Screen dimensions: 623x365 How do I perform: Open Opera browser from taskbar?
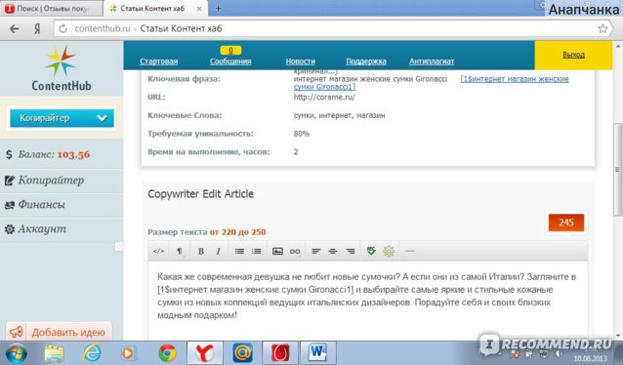[x=280, y=353]
